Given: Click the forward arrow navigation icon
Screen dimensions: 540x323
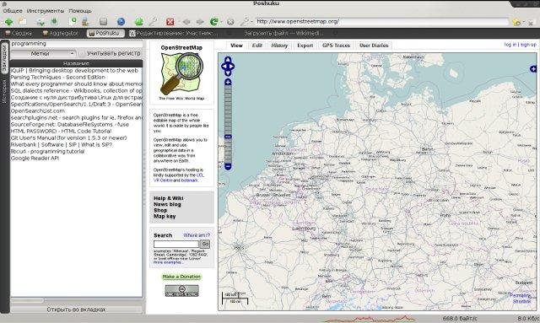Looking at the screenshot, I should click(x=200, y=22).
